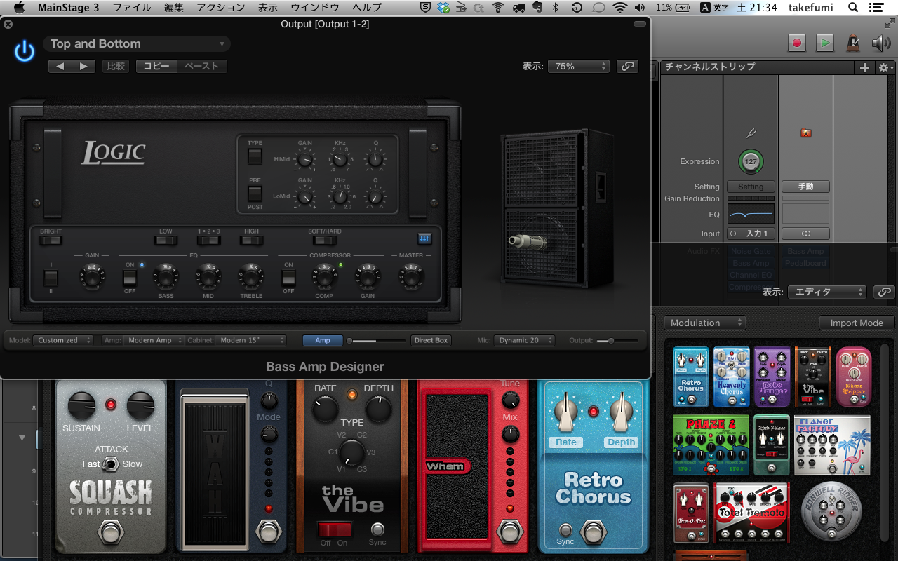Image resolution: width=898 pixels, height=561 pixels.
Task: Click the Retro Chorus footswitch on pedalboard
Action: pyautogui.click(x=594, y=532)
